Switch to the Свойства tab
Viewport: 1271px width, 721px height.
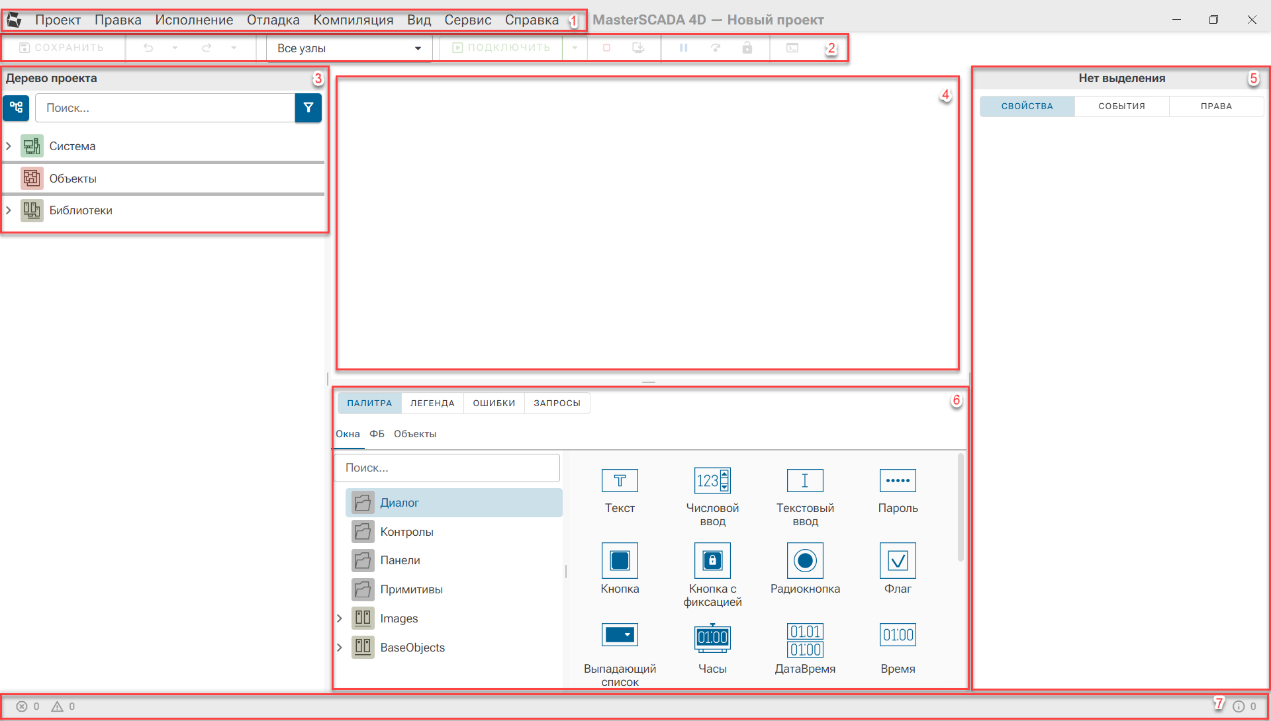(x=1027, y=106)
